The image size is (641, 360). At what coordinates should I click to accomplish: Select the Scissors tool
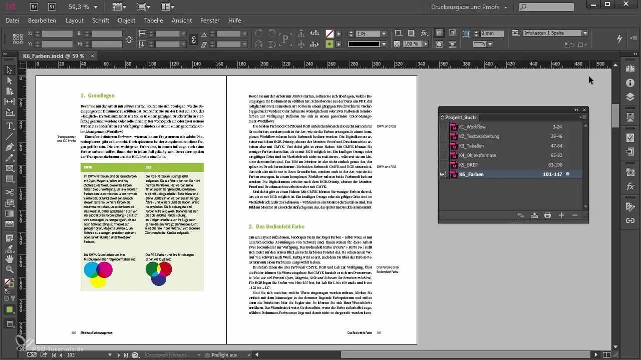click(x=9, y=192)
